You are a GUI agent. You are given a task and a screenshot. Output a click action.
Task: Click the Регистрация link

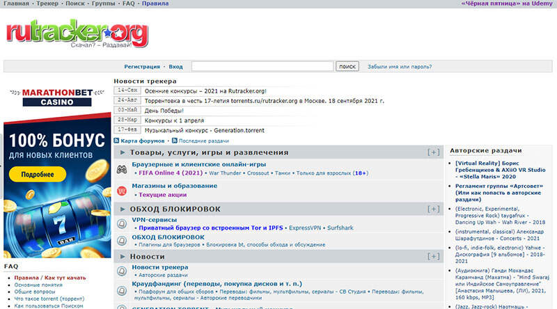coord(142,67)
